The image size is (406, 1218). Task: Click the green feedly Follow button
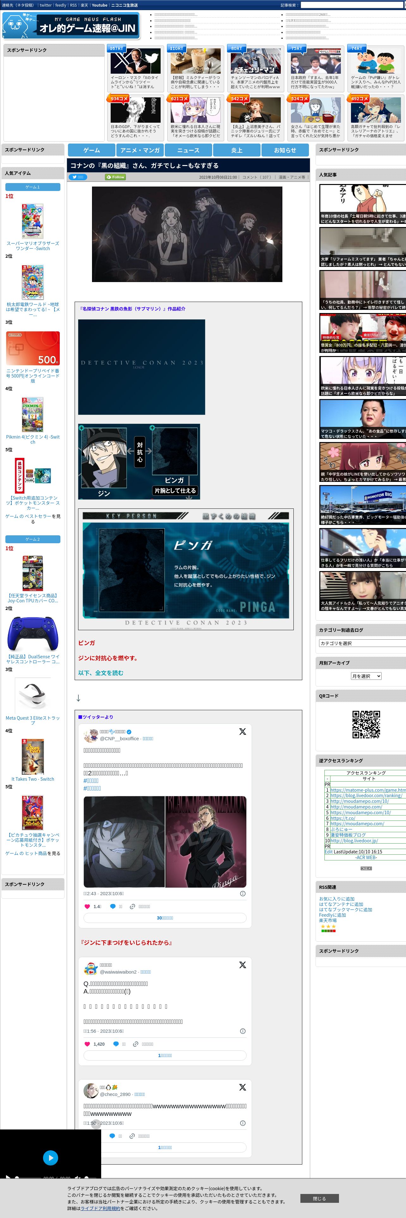(115, 177)
